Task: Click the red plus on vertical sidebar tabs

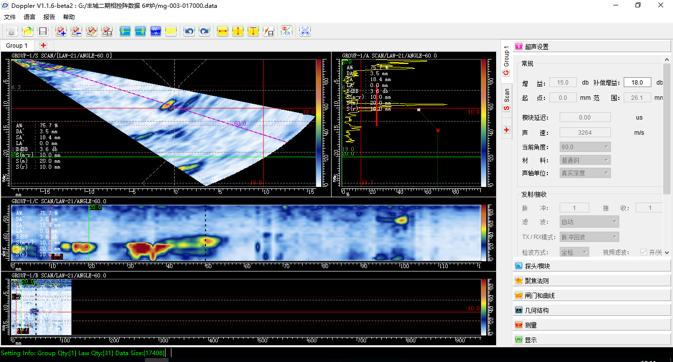Action: point(507,130)
